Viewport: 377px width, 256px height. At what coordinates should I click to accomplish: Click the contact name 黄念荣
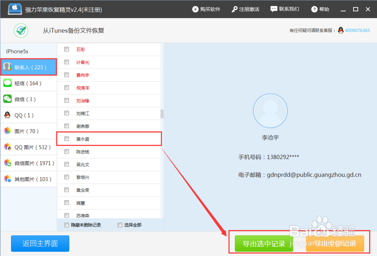[x=83, y=190]
